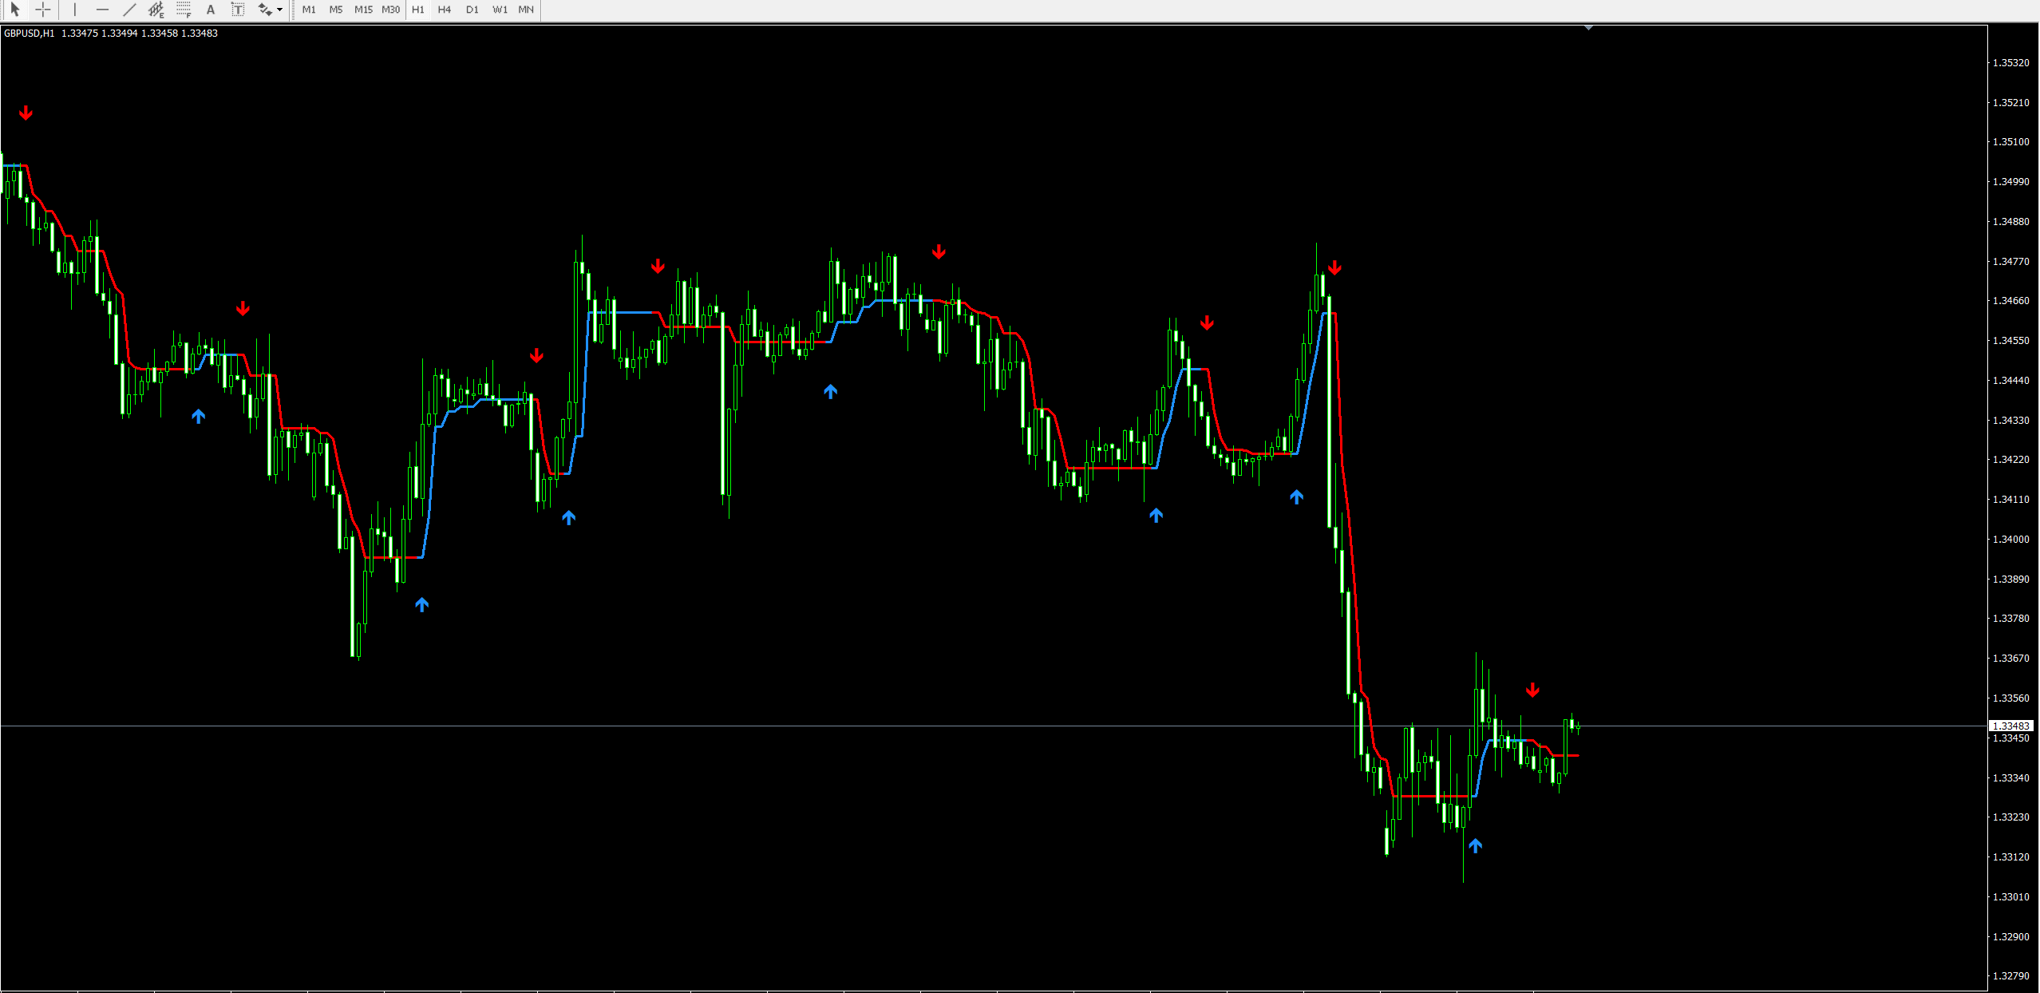Switch chart to MN monthly timeframe
Image resolution: width=2040 pixels, height=993 pixels.
[x=526, y=10]
